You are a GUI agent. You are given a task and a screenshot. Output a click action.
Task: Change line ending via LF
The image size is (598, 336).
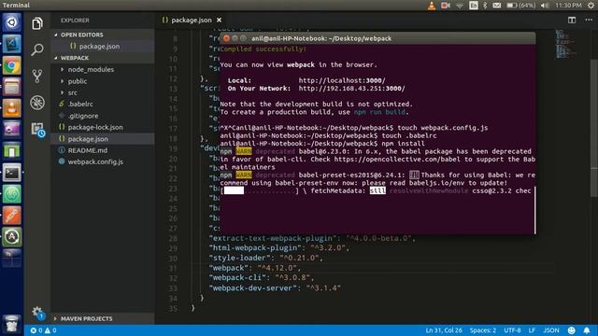coord(532,330)
